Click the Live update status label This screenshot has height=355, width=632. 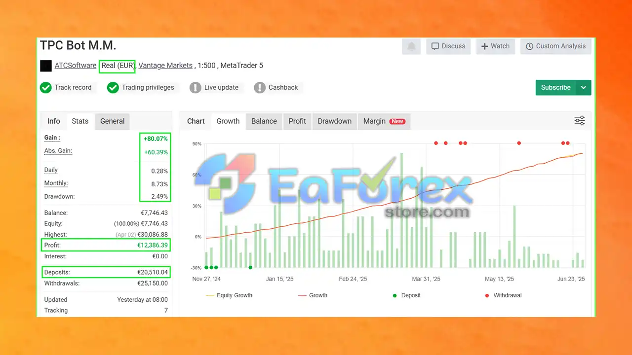221,88
